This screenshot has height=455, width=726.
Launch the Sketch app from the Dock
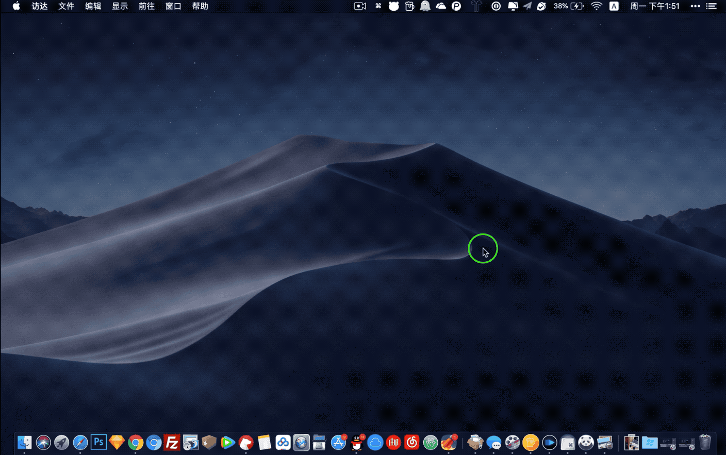pos(117,442)
